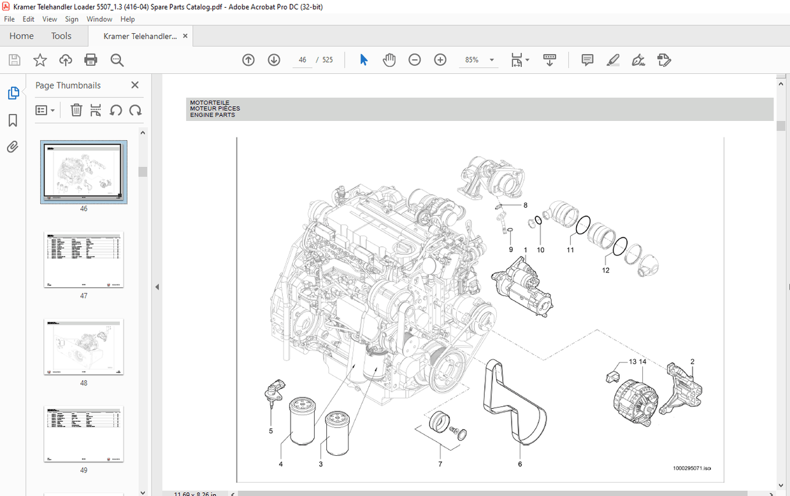Screen dimensions: 790x496
Task: Delete selected page using trash icon
Action: (76, 110)
